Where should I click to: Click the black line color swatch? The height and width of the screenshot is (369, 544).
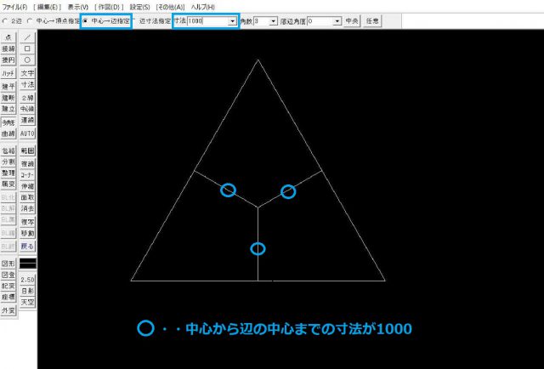pos(28,263)
